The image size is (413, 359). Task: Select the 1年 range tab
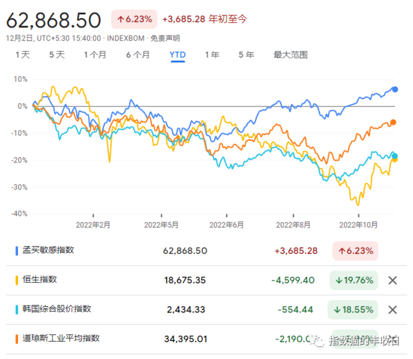[x=212, y=55]
